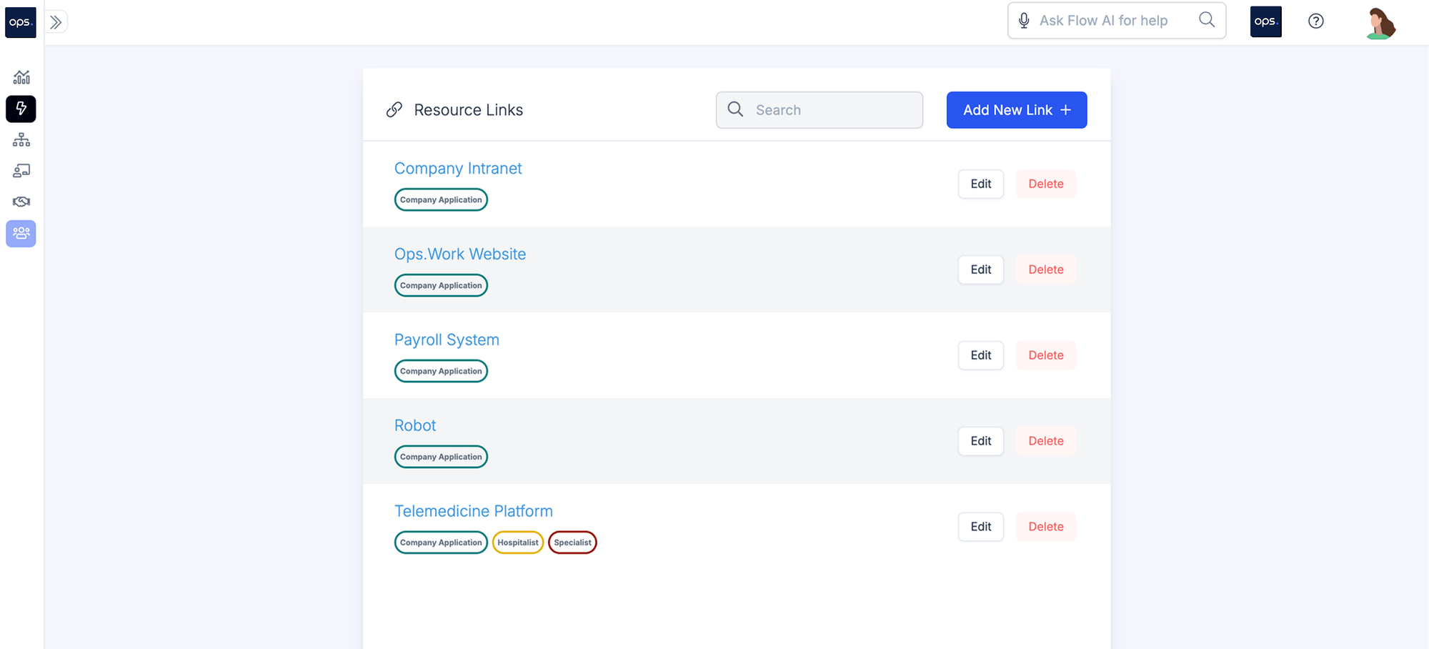Focus the Ask Flow AI for help field
The width and height of the screenshot is (1429, 649).
(x=1116, y=21)
